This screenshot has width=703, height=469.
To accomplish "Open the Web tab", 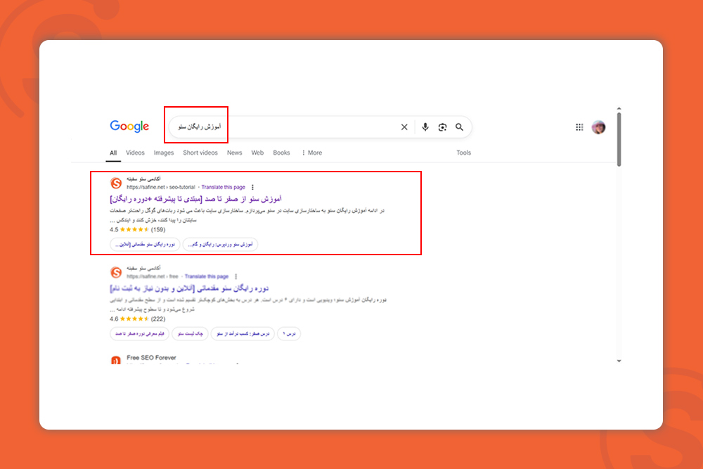I will pos(257,153).
